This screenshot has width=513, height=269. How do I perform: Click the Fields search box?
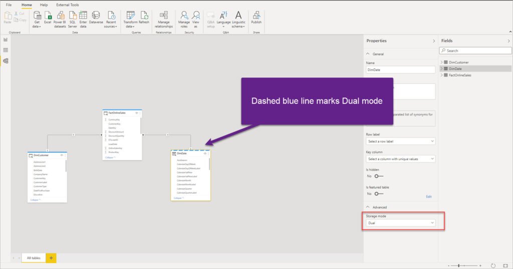475,50
